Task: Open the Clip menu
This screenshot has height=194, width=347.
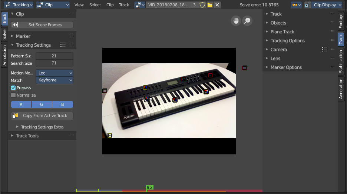Action: (110, 5)
